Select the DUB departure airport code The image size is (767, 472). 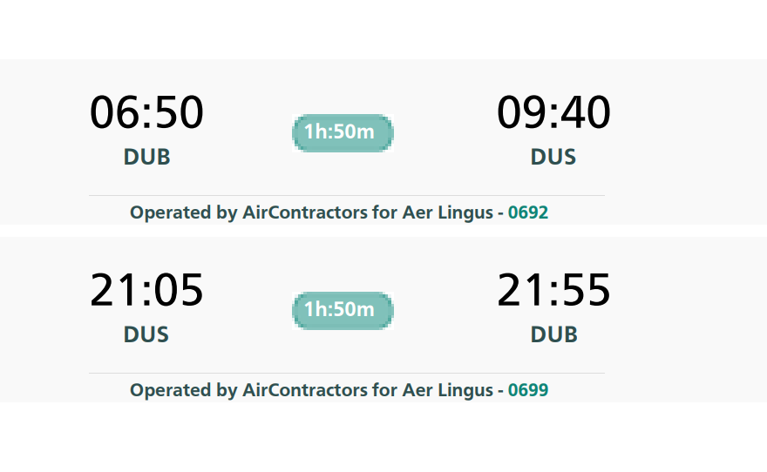(146, 157)
